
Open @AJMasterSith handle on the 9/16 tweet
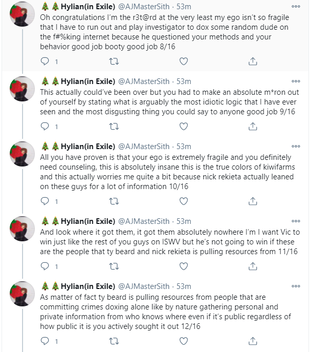(x=143, y=81)
